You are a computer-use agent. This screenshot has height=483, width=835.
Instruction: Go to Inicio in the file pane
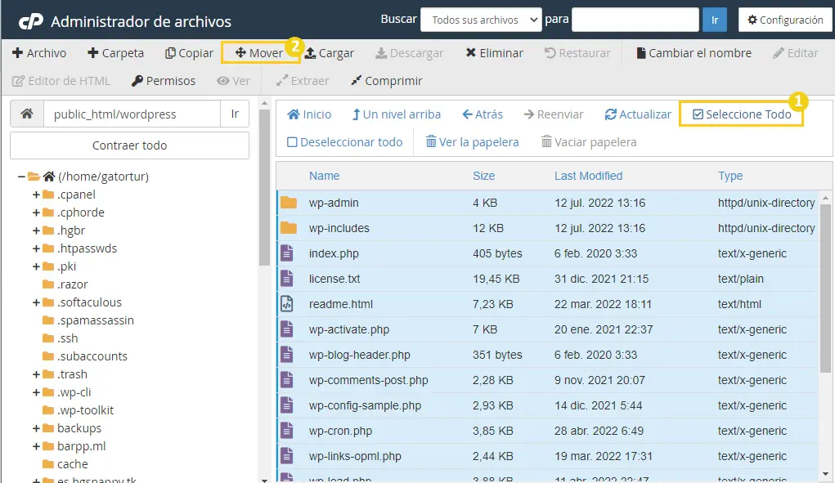309,114
